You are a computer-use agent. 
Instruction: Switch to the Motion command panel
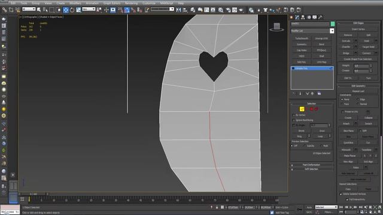309,17
